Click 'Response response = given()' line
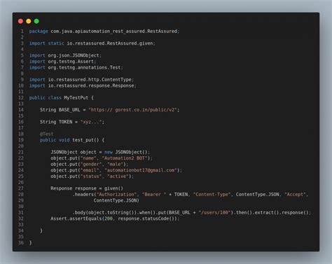Viewport: 332px width, 264px height. (x=87, y=188)
